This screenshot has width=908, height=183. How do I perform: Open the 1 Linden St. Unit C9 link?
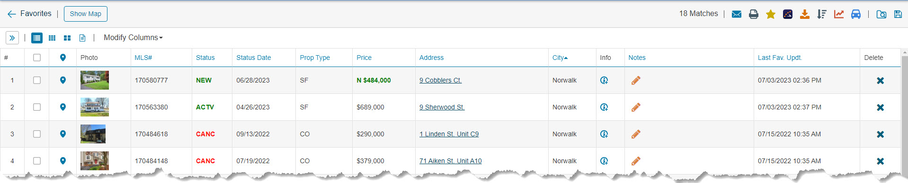(x=449, y=134)
